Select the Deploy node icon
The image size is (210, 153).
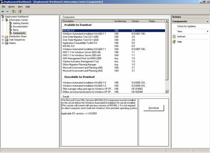tap(6, 43)
